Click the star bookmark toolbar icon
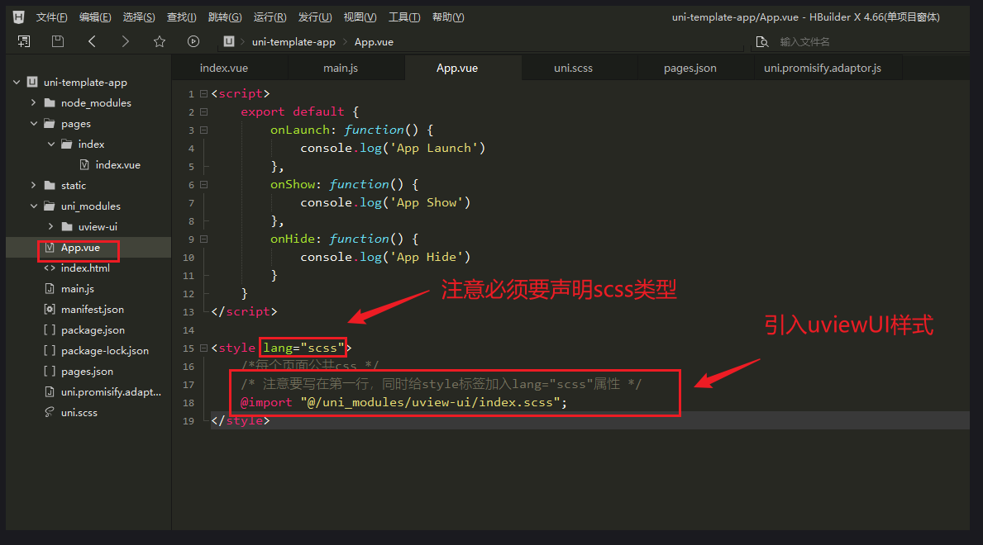Image resolution: width=983 pixels, height=545 pixels. click(160, 41)
